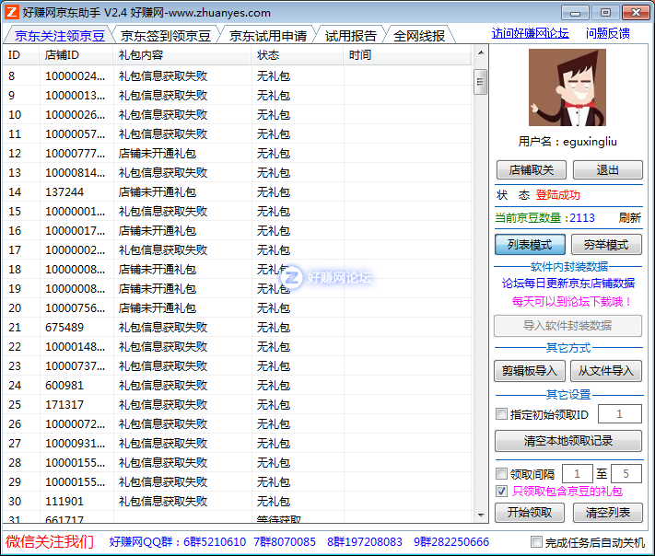Switch to 试用报告 tab

pos(350,36)
